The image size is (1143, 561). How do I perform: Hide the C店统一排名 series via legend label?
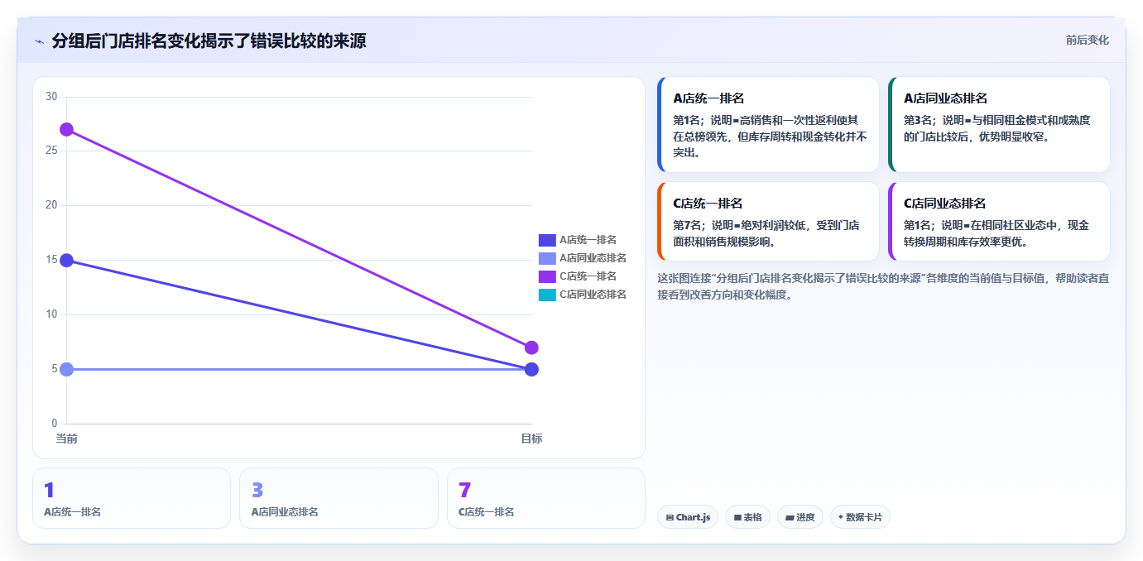tap(588, 276)
